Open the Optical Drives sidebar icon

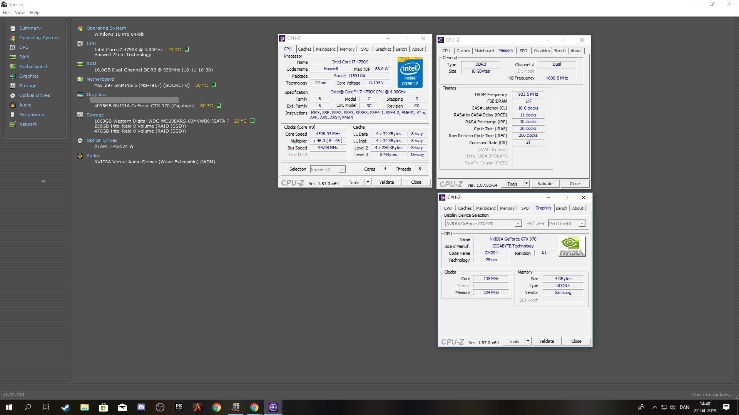[13, 95]
